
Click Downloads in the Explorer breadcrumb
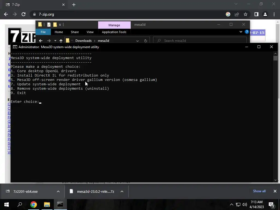coord(83,41)
